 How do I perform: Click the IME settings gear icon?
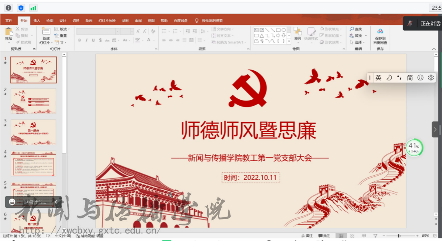431,78
